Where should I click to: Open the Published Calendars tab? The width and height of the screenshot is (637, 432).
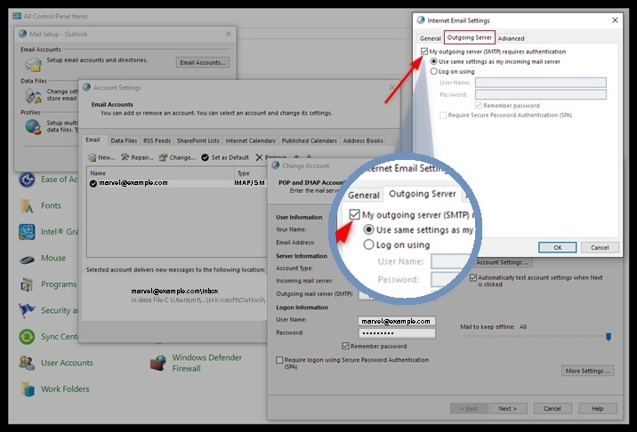point(309,140)
